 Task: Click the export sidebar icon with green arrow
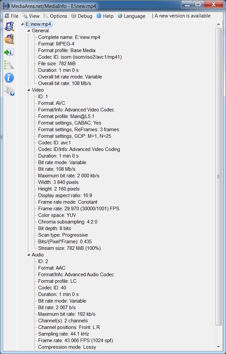click(x=9, y=52)
